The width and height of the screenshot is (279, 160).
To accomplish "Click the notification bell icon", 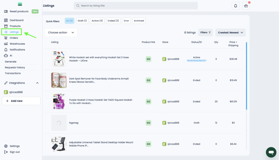I will [236, 6].
